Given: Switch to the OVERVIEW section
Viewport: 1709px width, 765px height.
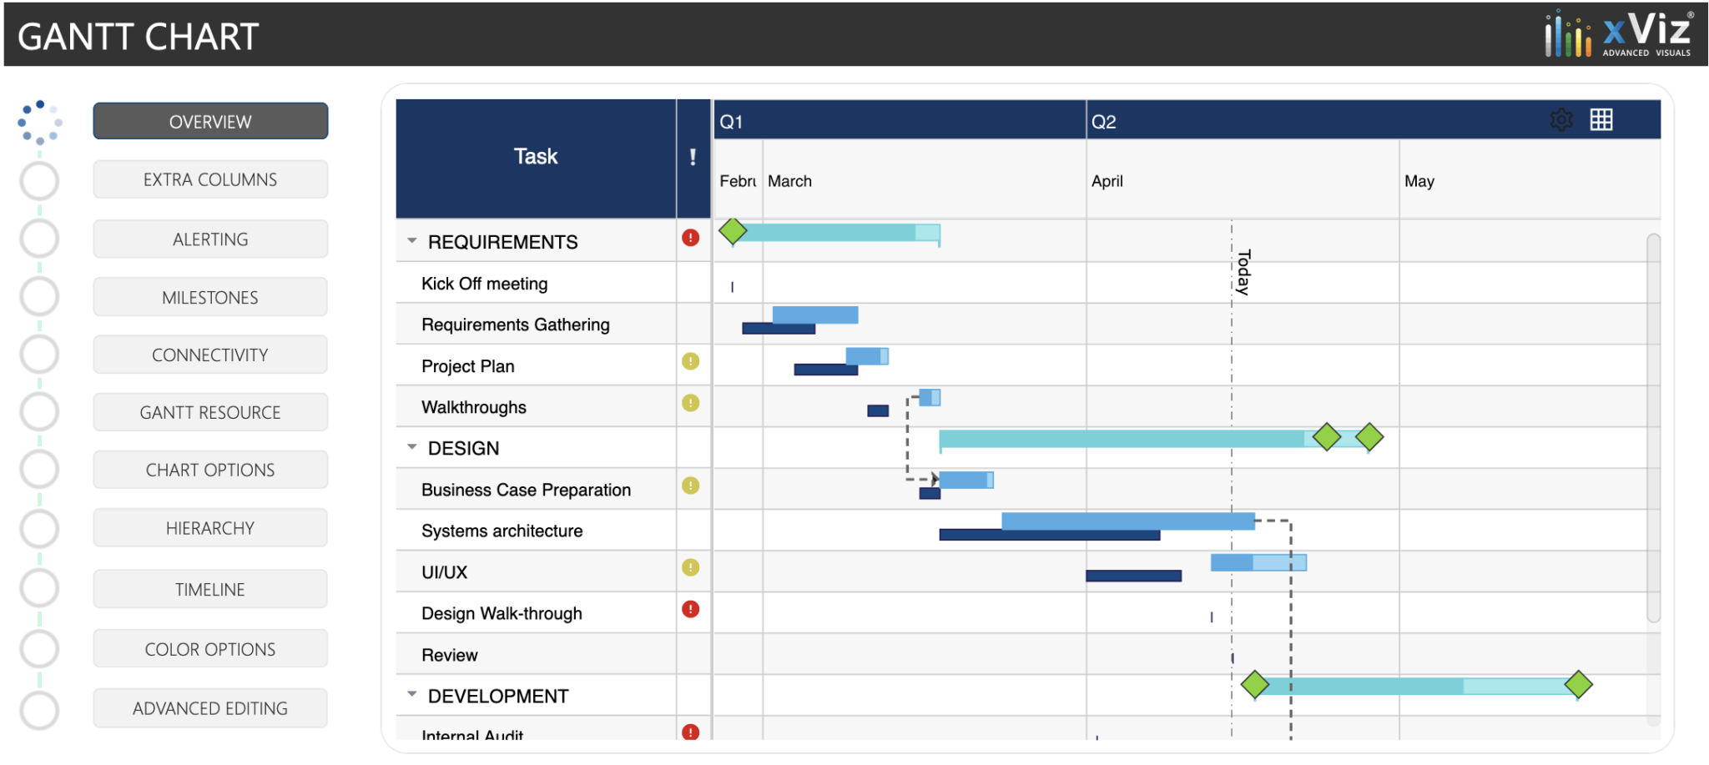Looking at the screenshot, I should [x=209, y=120].
